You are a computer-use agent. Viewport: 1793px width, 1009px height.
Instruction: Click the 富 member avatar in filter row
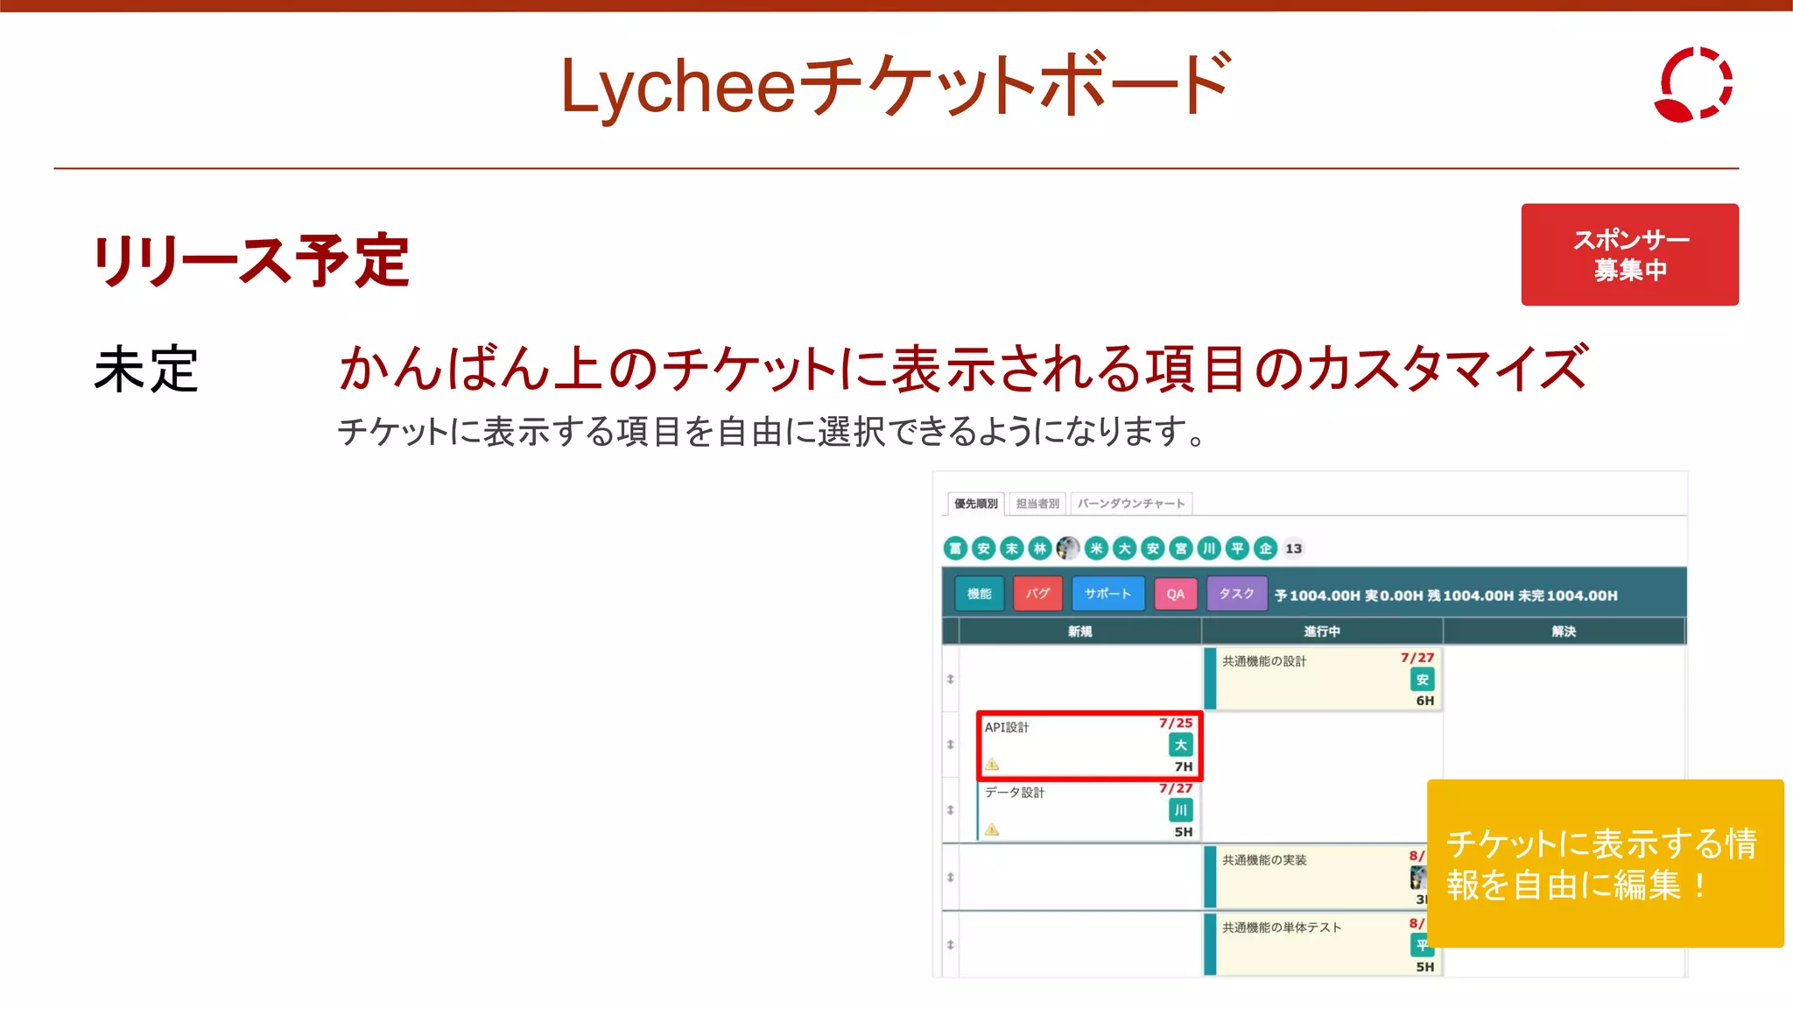[955, 548]
